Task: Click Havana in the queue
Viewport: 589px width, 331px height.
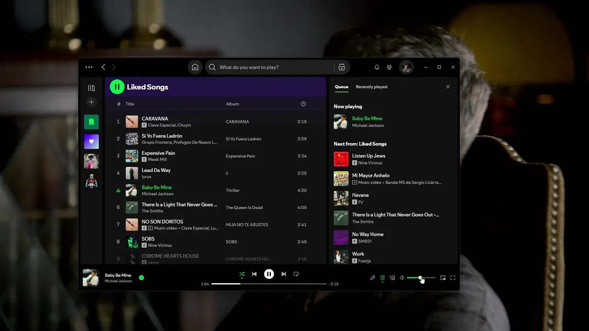Action: coord(360,195)
